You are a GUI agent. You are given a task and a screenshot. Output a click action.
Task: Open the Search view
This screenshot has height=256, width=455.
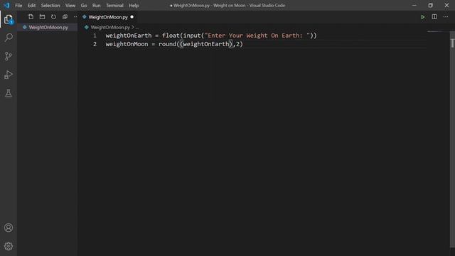pos(9,38)
